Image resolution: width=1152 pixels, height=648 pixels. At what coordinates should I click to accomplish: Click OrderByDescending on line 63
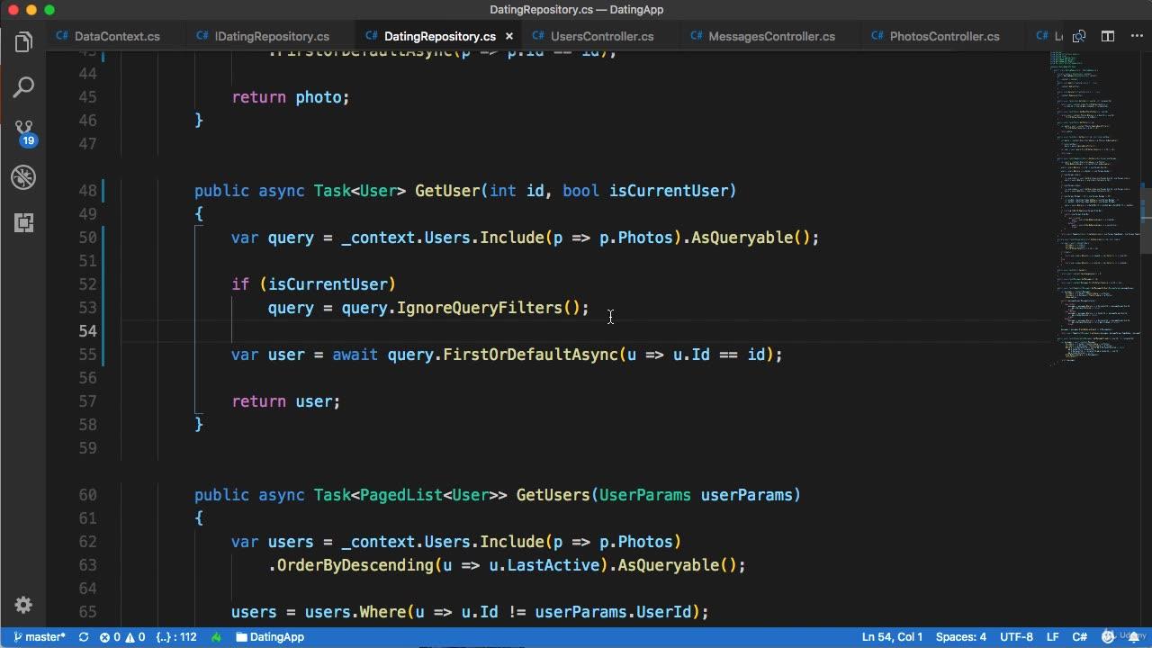[355, 565]
